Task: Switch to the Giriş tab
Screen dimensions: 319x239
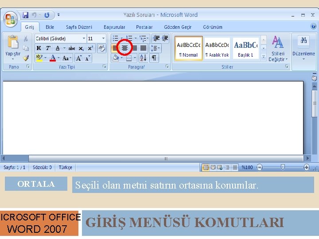Action: 30,27
